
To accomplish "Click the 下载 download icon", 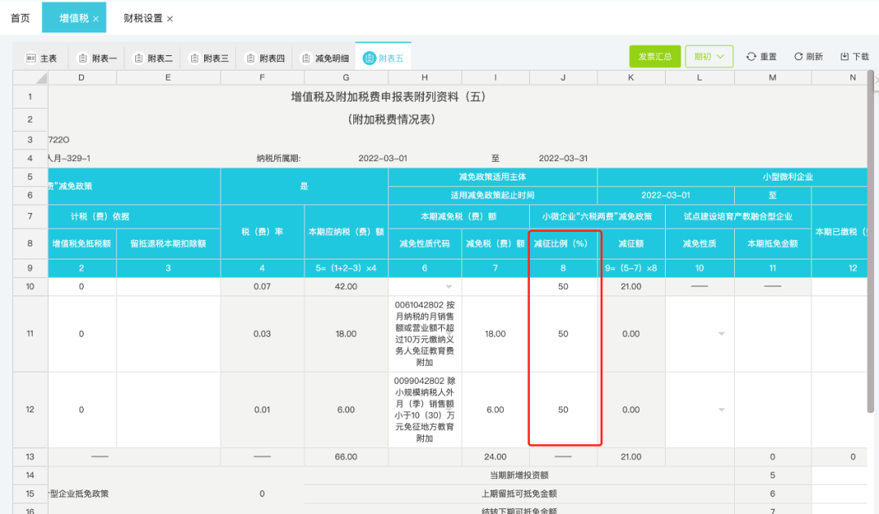I will (844, 57).
